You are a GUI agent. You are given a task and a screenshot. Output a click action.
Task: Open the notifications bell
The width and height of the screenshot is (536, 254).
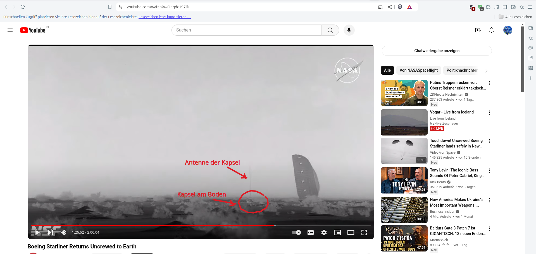(x=492, y=30)
